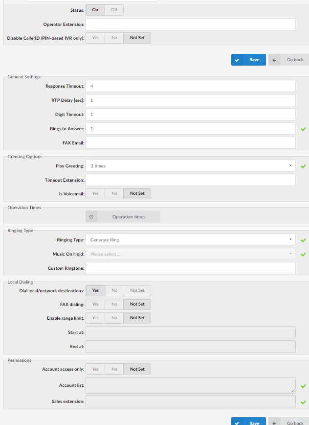
Task: Click green checkmark next to Ringing Type
Action: click(x=303, y=240)
